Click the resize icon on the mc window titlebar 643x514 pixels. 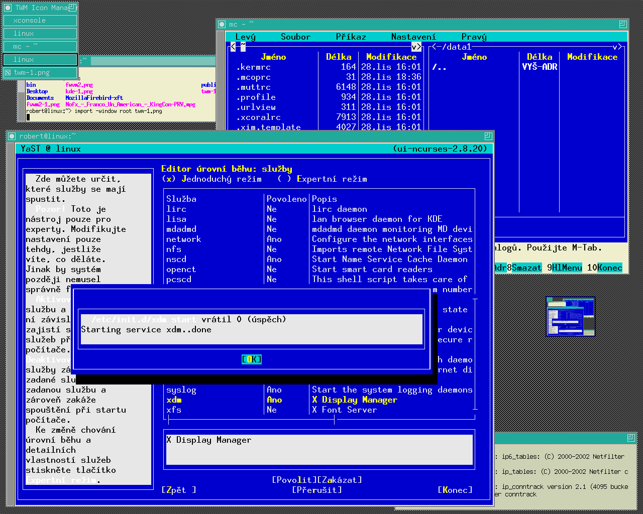click(623, 24)
